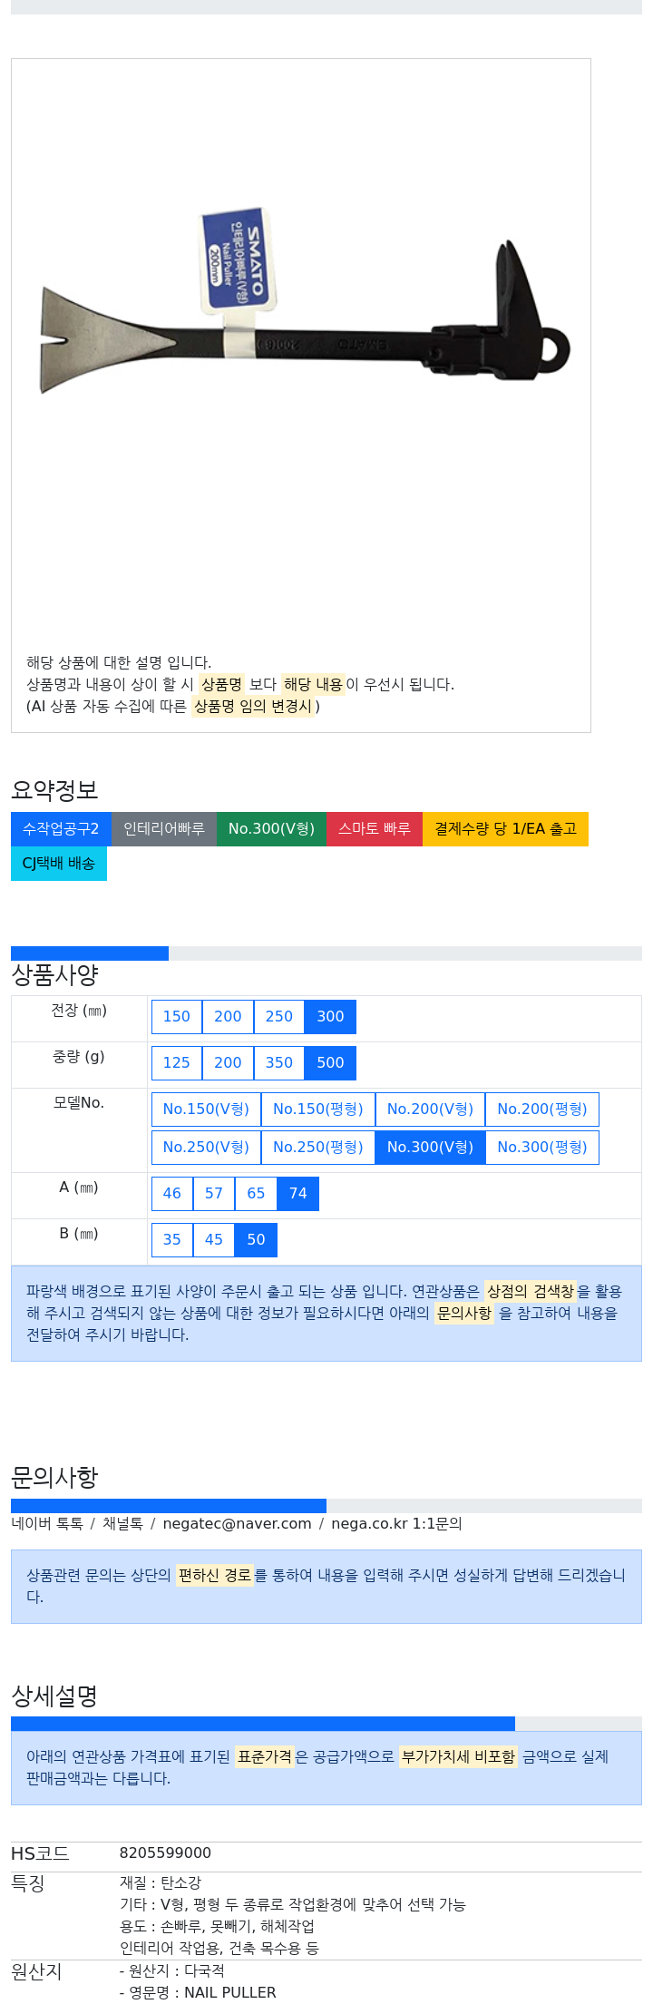Select the green No.300(V형) summary tag
Viewport: 653px width, 2004px height.
point(271,828)
